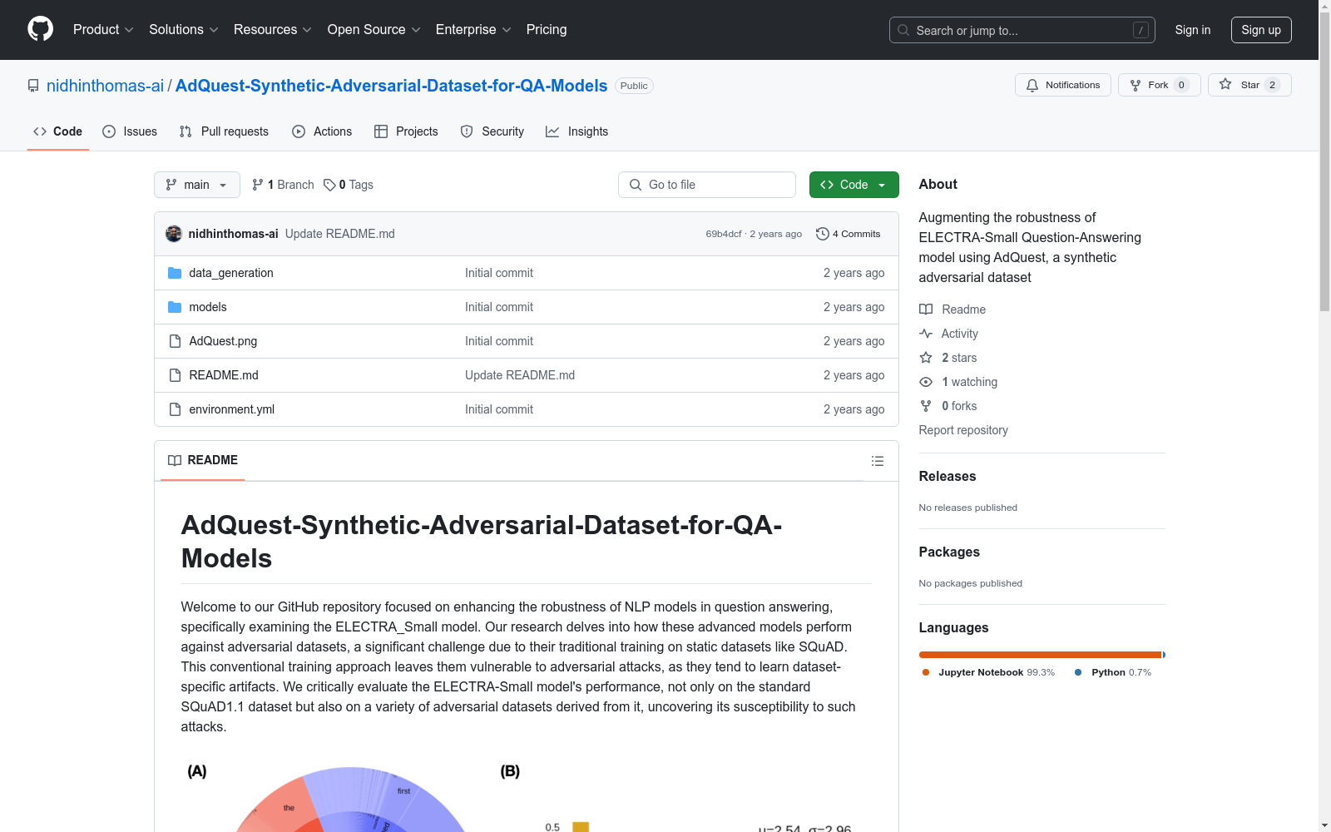
Task: Click the Sign in link
Action: click(x=1193, y=30)
